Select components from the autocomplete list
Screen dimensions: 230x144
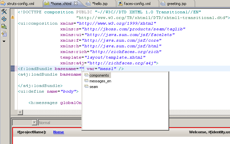99,75
